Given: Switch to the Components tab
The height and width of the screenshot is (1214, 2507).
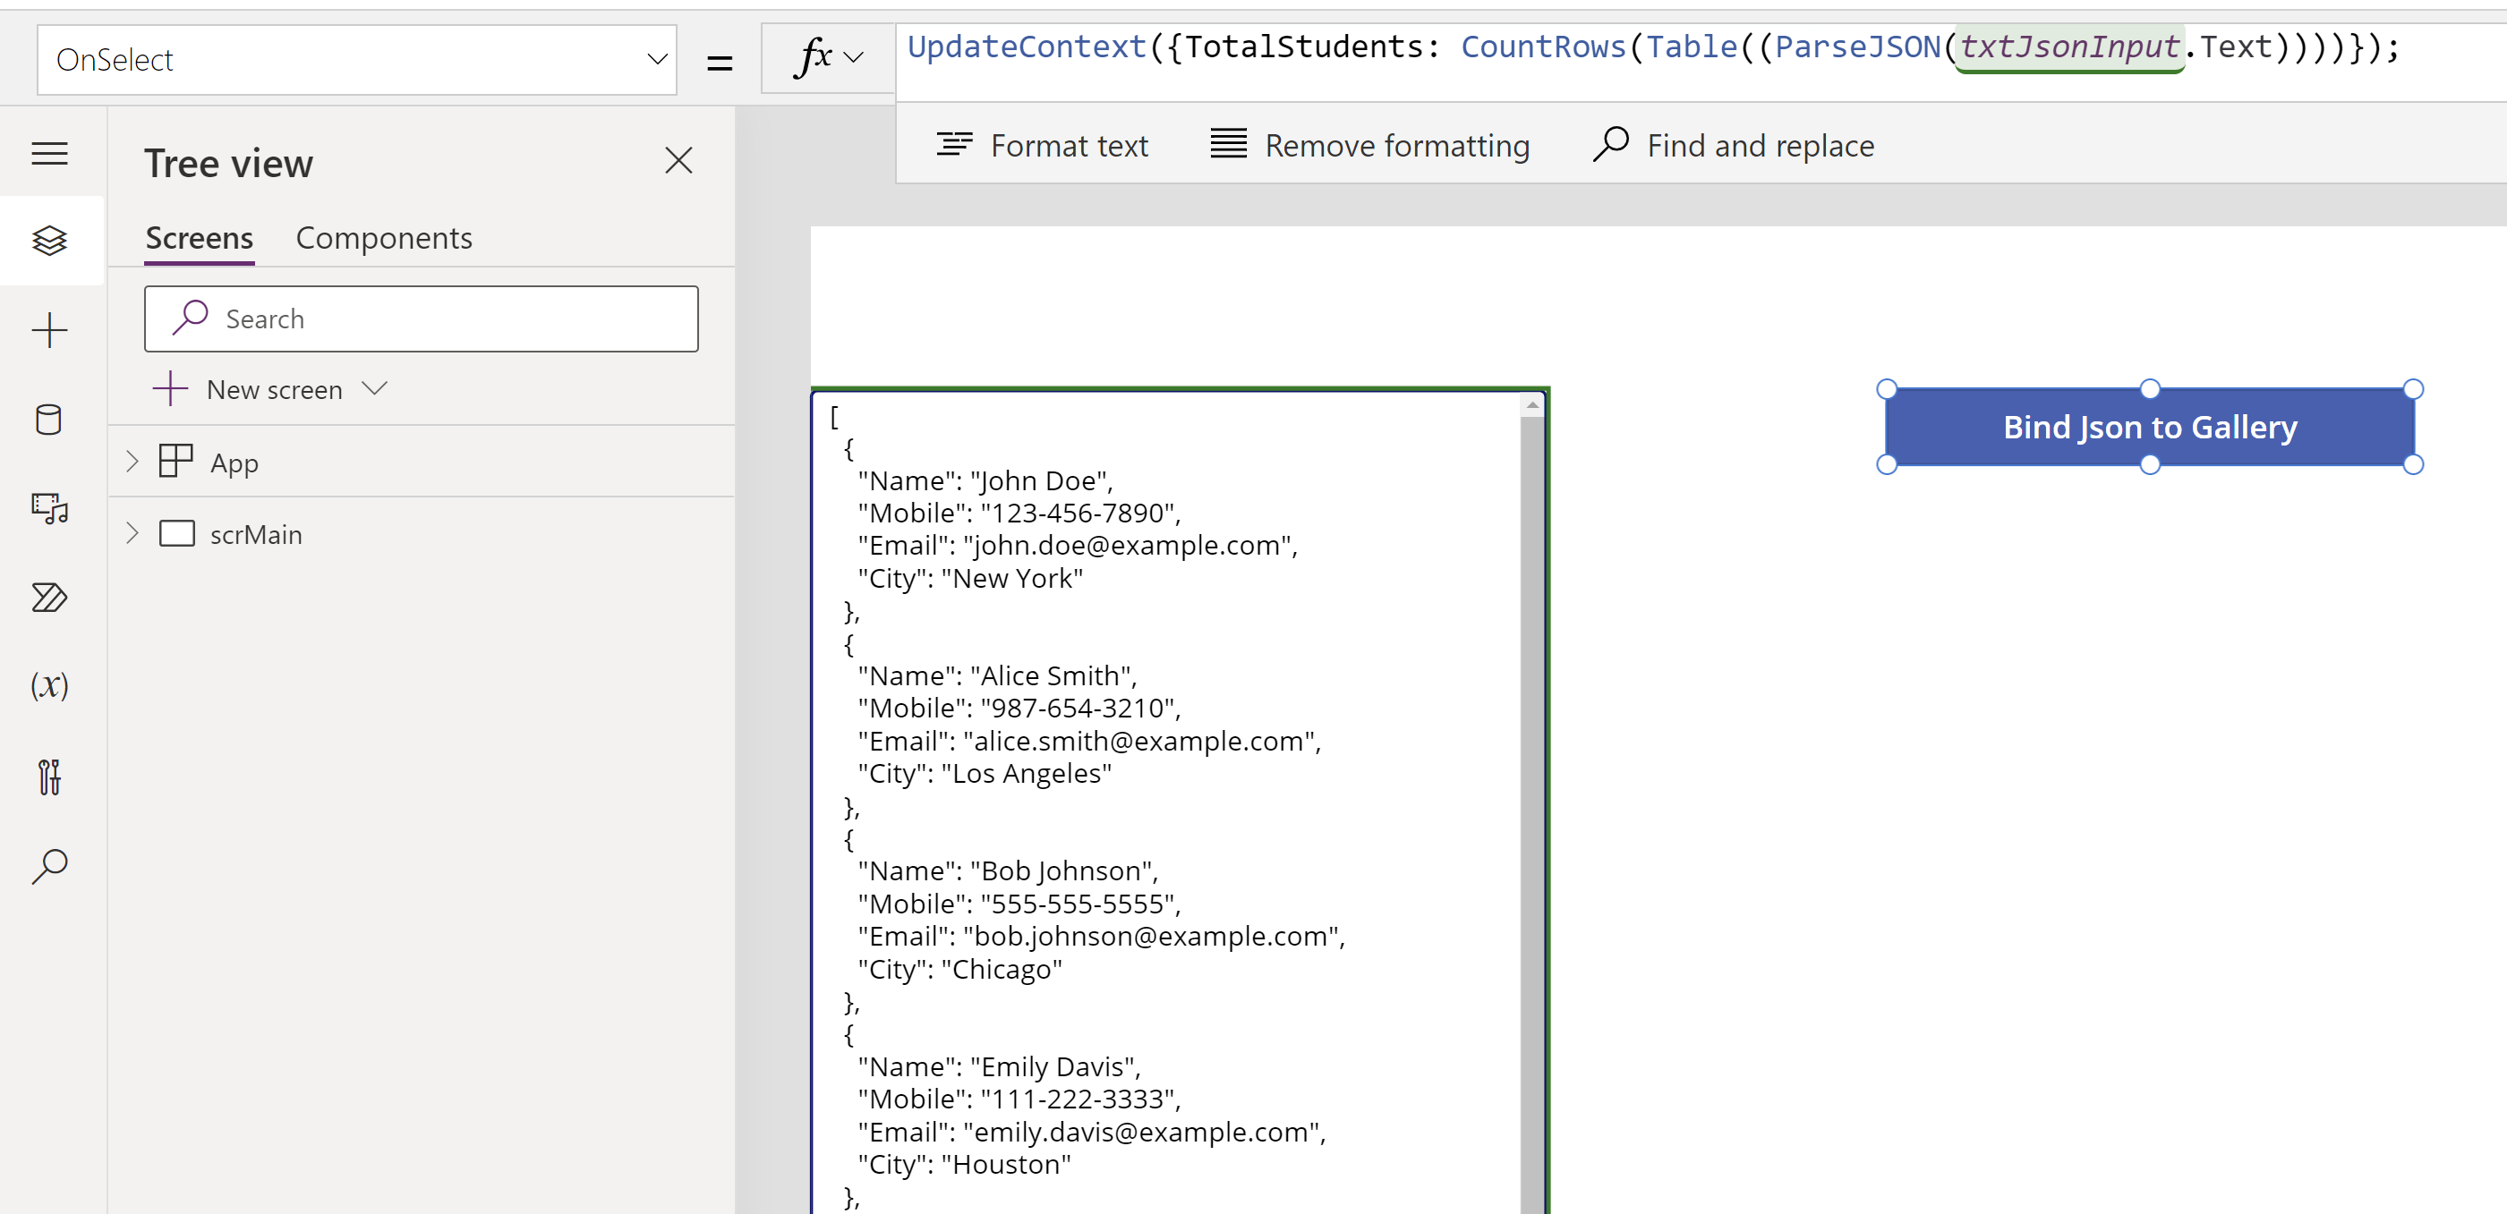Looking at the screenshot, I should (385, 238).
